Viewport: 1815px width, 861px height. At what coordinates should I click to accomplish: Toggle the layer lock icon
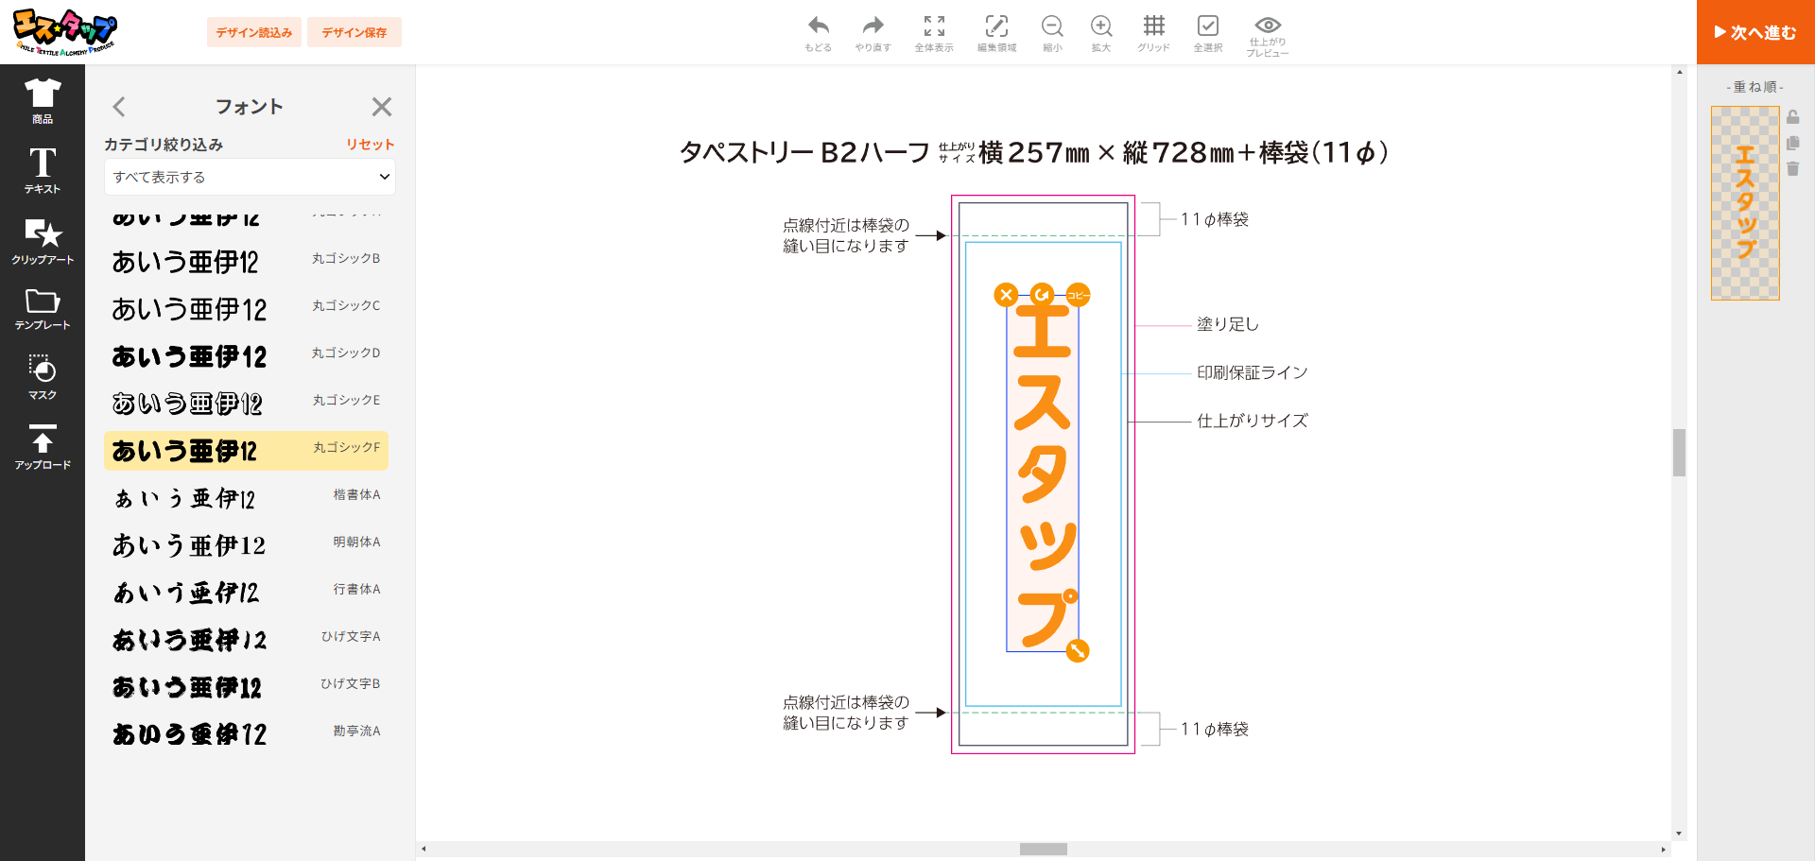coord(1792,117)
